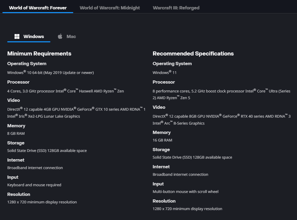Viewport: 297px width, 220px height.
Task: Click the 16 GB RAM value
Action: coord(163,140)
